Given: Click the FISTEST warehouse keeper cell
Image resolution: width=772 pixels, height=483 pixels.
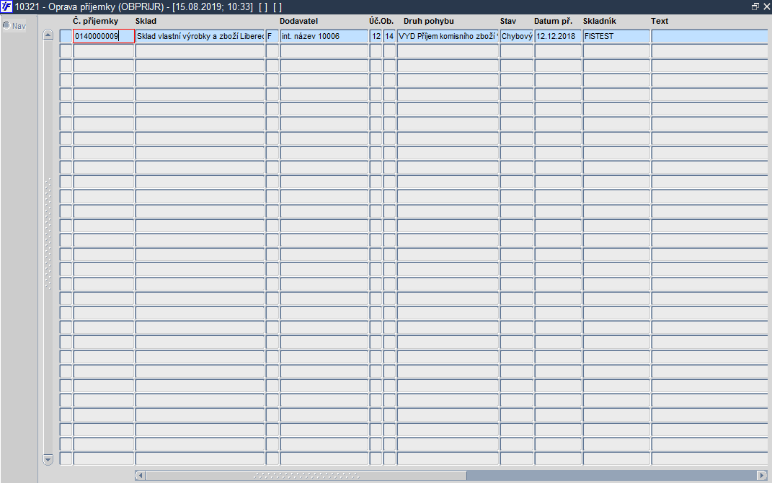Looking at the screenshot, I should coord(616,36).
